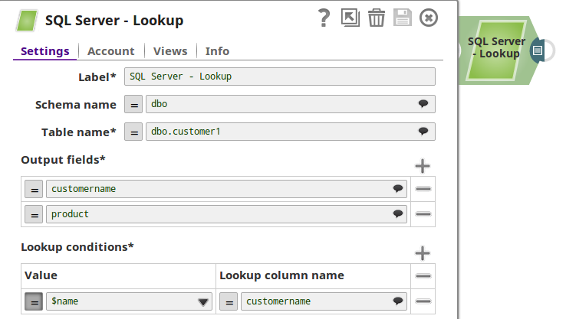Open suggestions bubble for Schema name

click(423, 104)
